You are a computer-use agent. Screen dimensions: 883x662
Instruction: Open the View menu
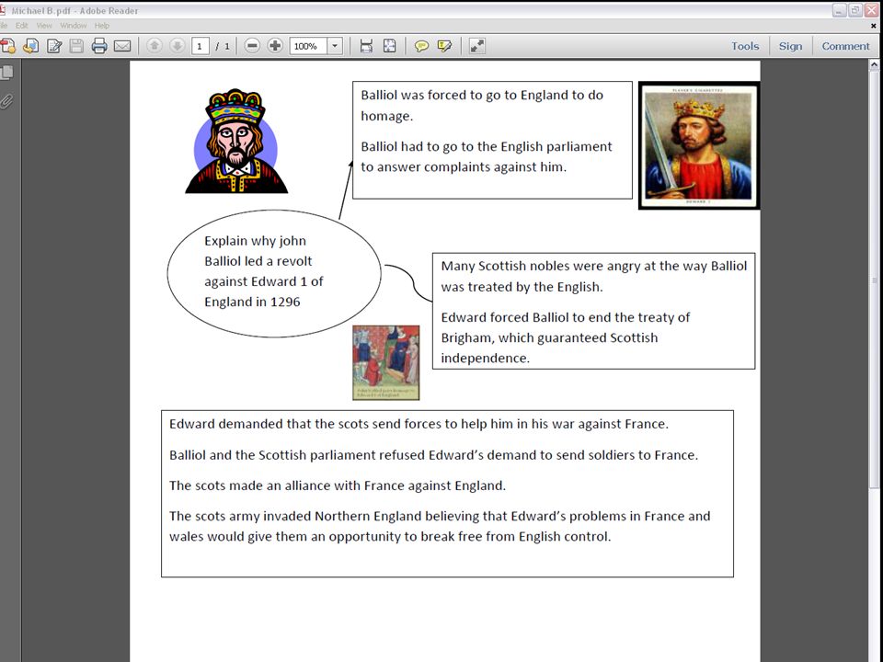(x=44, y=26)
